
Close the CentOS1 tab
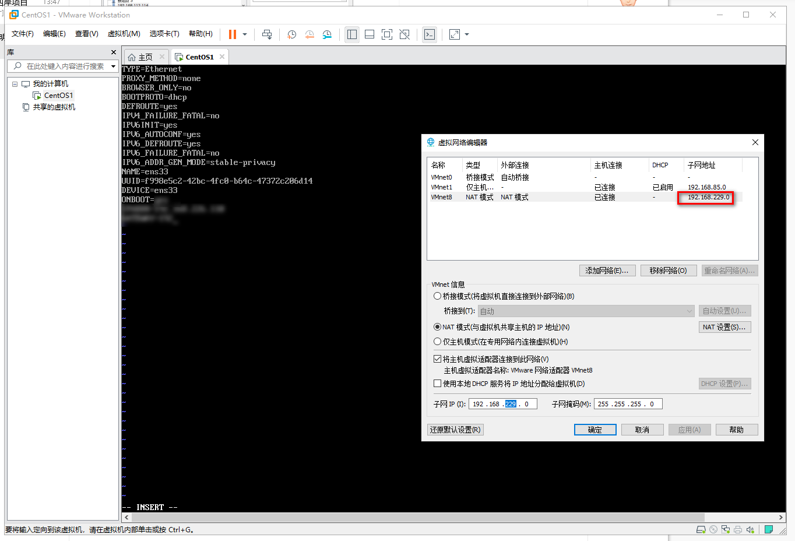(222, 57)
